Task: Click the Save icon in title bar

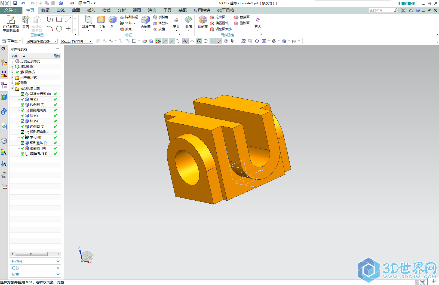Action: coord(15,3)
